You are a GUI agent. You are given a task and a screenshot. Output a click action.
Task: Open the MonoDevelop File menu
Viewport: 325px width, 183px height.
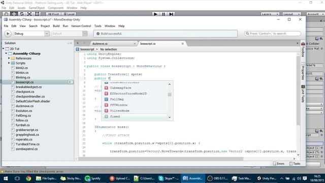coord(6,26)
